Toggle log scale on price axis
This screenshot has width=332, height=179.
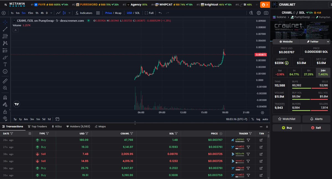pyautogui.click(x=258, y=119)
